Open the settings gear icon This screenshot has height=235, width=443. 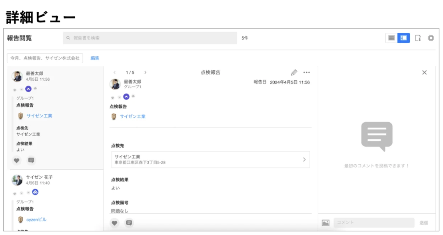431,38
